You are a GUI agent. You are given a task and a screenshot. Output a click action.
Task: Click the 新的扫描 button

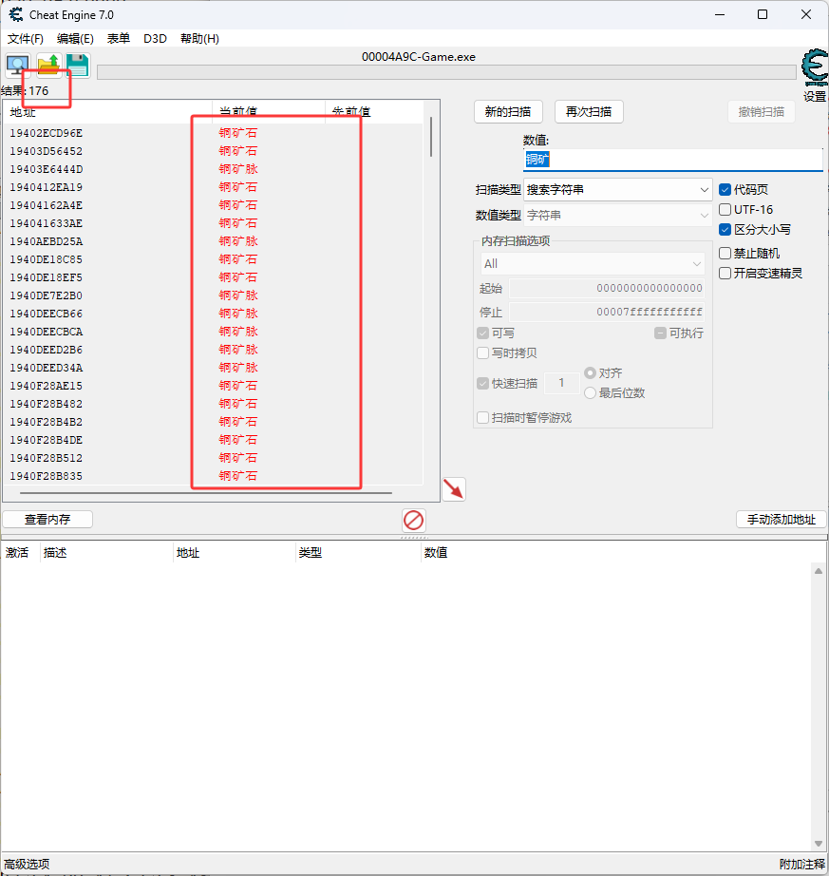click(x=508, y=112)
